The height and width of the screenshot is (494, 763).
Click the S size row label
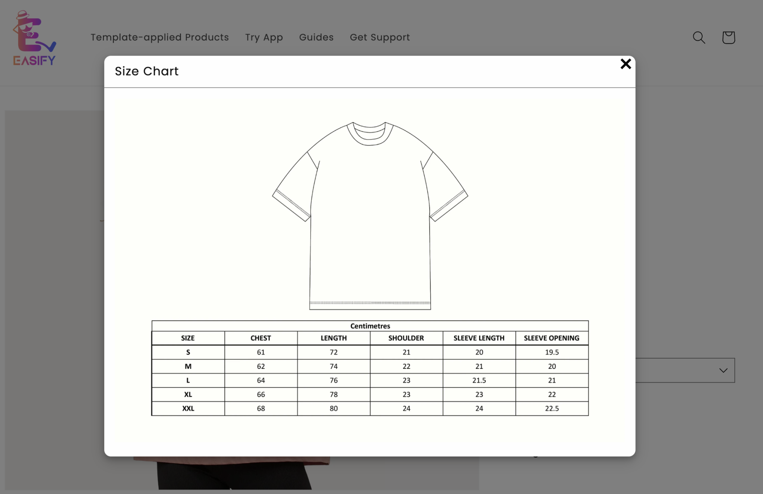188,352
